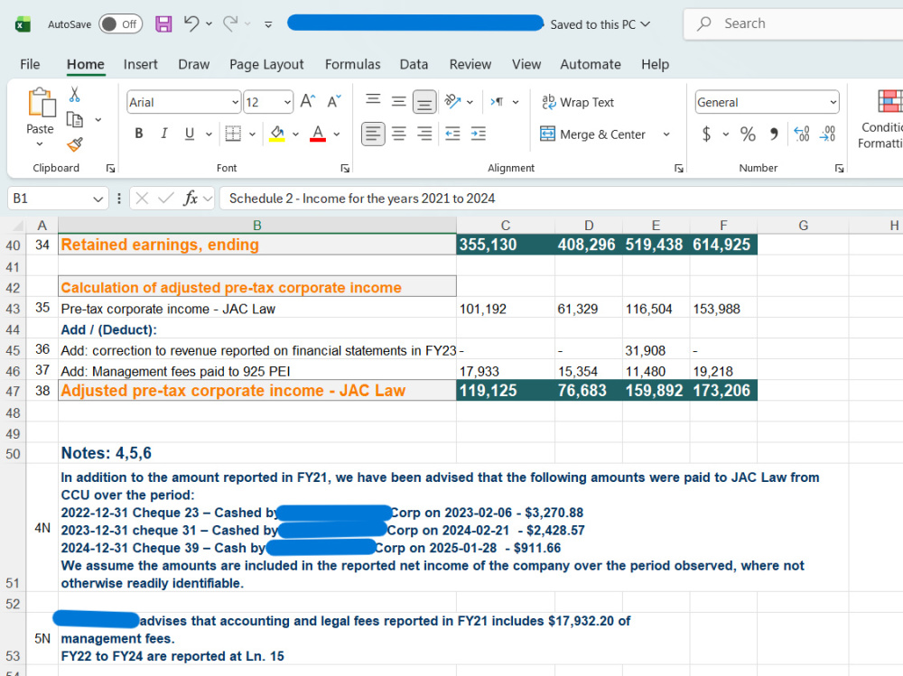The height and width of the screenshot is (676, 903).
Task: Open Font Color palette dropdown arrow
Action: click(337, 134)
